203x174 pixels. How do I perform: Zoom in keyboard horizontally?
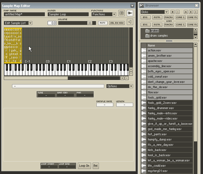point(122,78)
